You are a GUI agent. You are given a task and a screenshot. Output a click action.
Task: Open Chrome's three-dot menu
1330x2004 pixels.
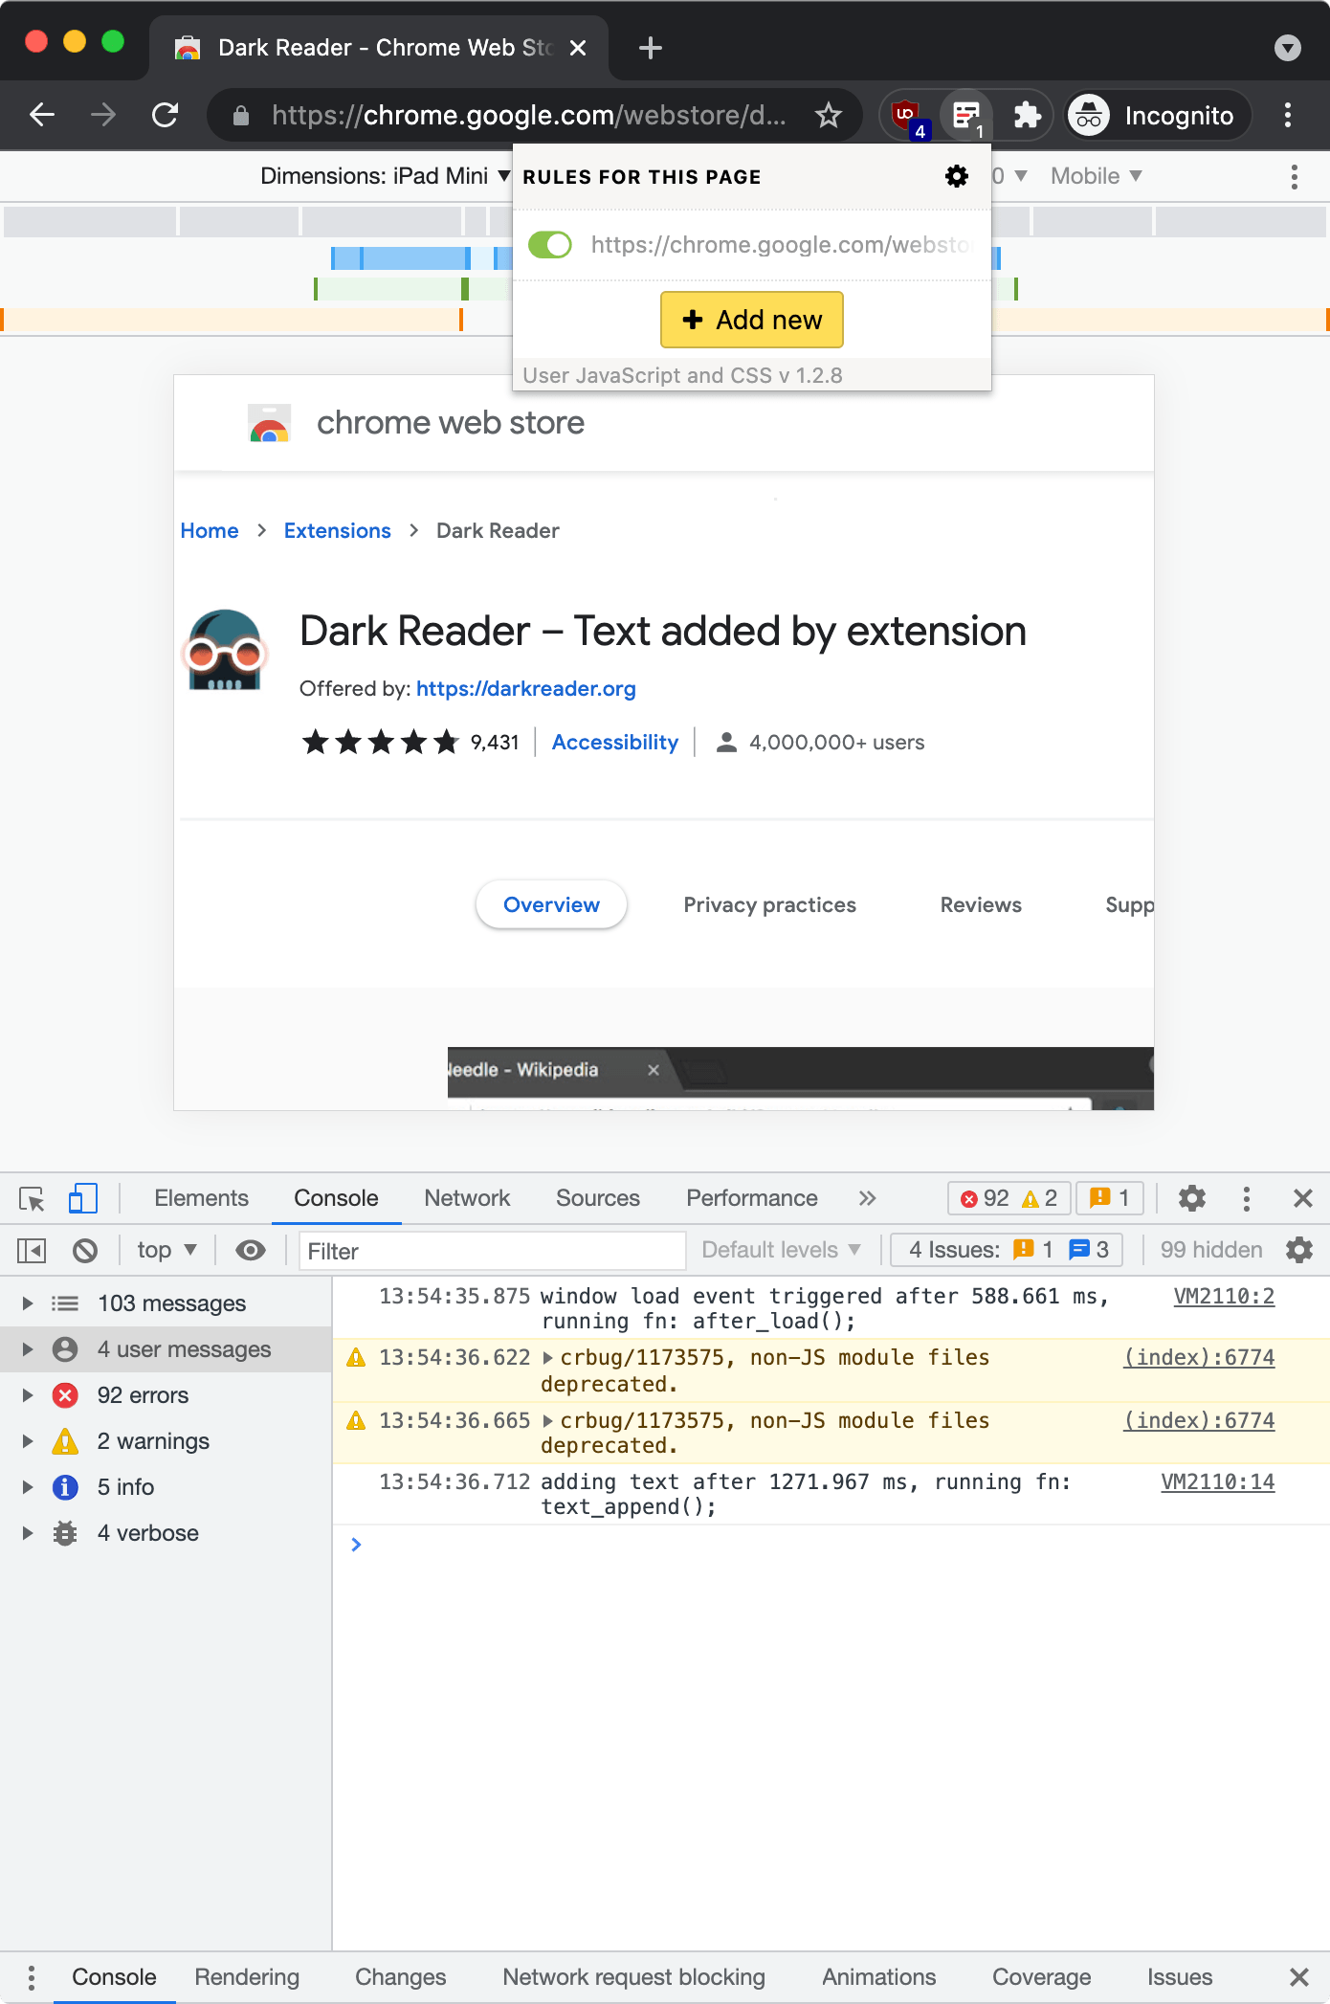coord(1288,116)
